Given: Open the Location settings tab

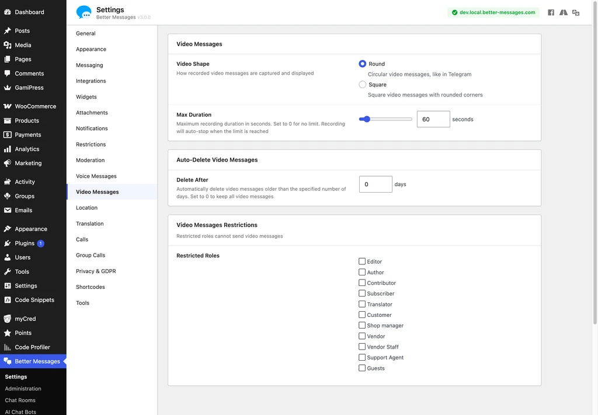Looking at the screenshot, I should (112, 208).
